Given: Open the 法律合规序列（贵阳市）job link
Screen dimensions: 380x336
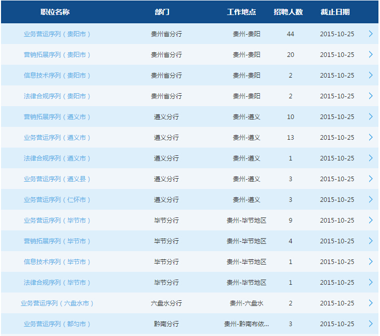Looking at the screenshot, I should [57, 96].
